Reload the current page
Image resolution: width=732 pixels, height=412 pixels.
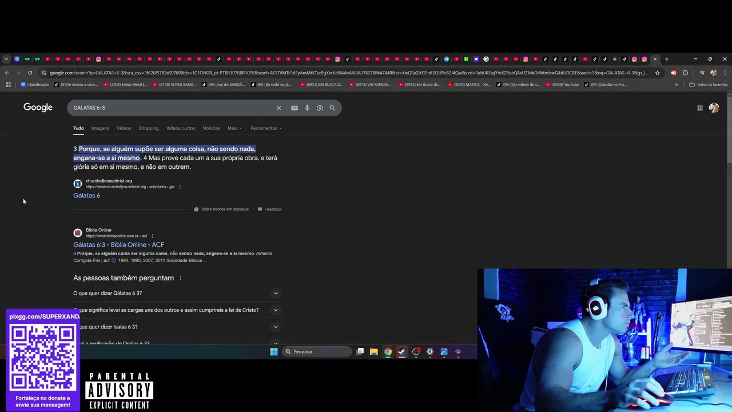30,73
